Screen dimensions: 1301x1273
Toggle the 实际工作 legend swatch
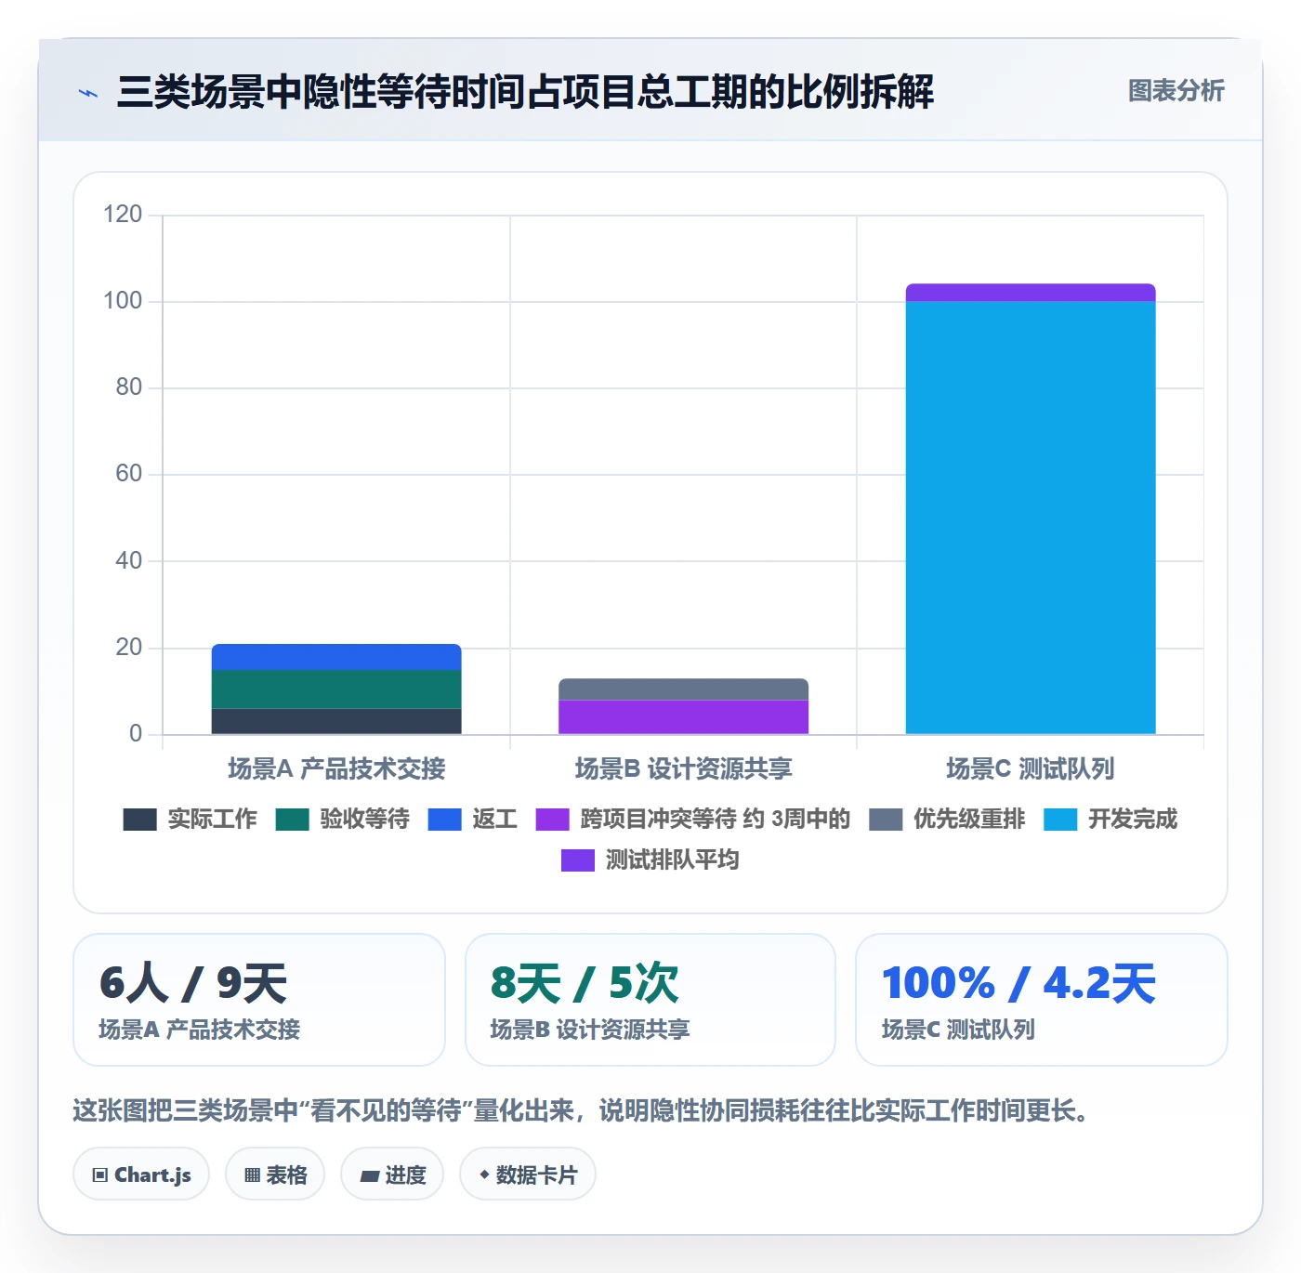139,820
